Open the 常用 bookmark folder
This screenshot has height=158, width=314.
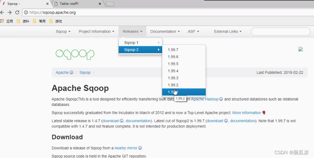(39, 21)
